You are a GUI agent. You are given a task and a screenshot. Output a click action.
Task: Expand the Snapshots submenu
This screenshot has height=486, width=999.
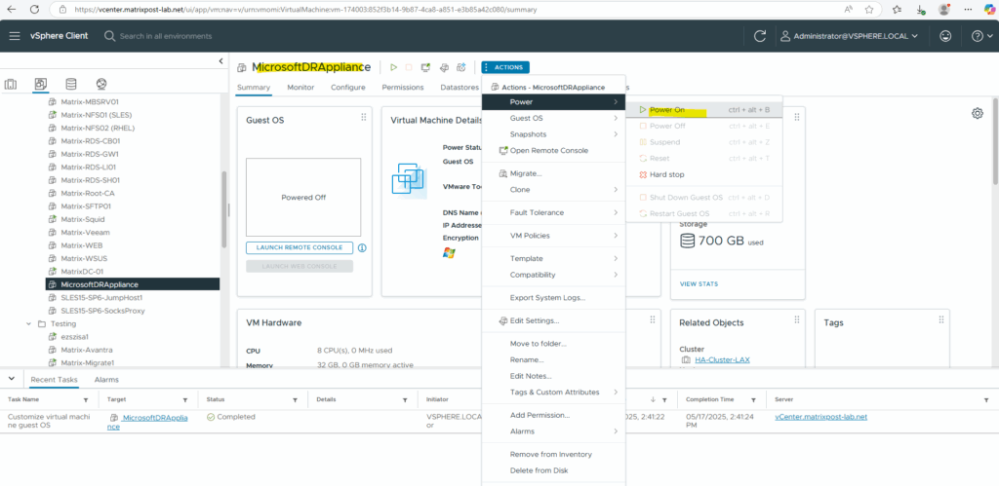tap(554, 134)
